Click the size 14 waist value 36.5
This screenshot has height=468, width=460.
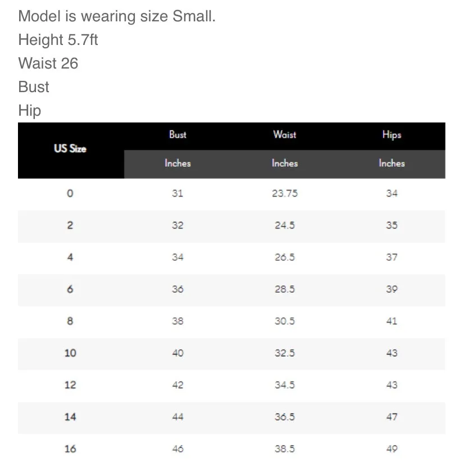(285, 417)
